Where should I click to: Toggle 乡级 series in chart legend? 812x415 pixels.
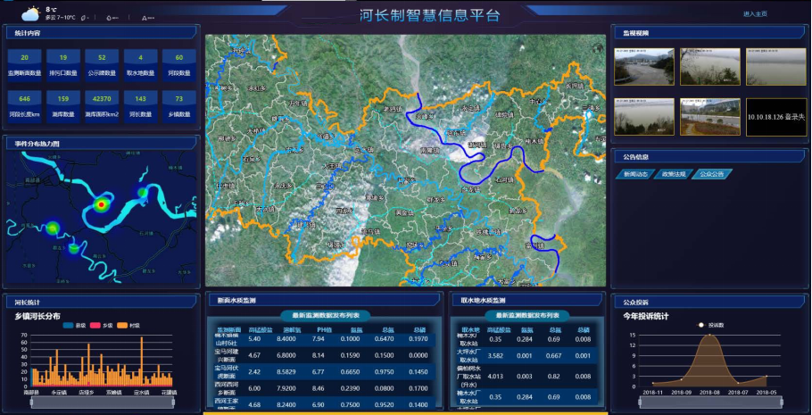pyautogui.click(x=102, y=326)
